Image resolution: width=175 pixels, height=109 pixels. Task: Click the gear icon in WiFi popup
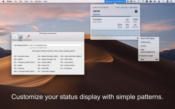(x=138, y=38)
